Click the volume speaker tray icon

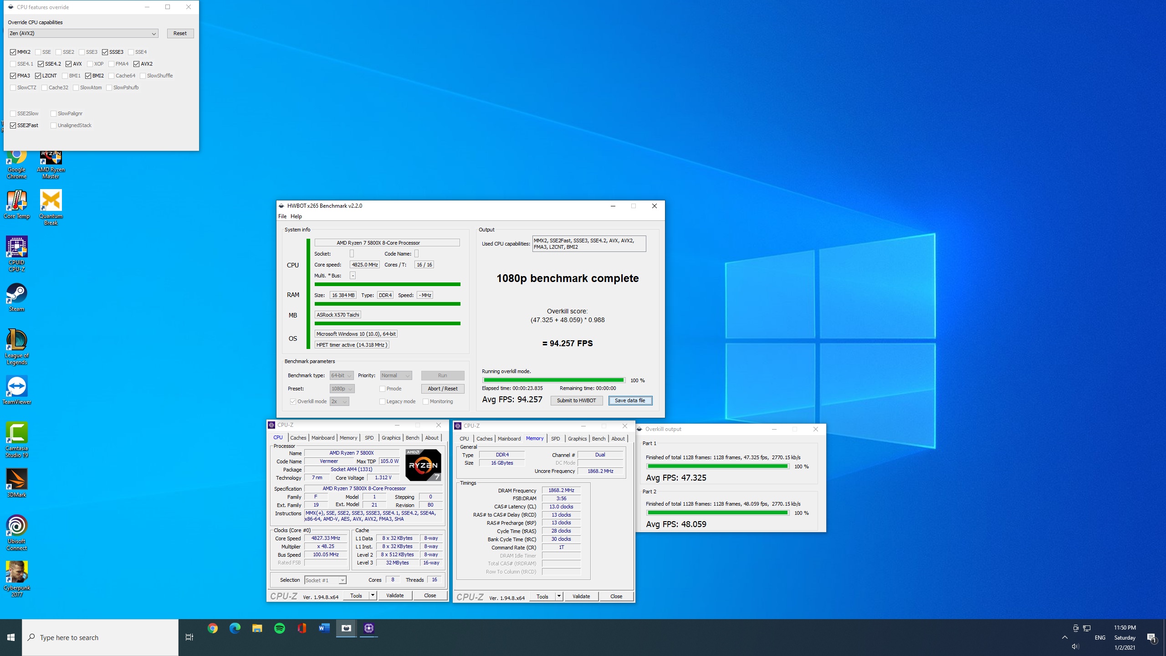coord(1075,647)
